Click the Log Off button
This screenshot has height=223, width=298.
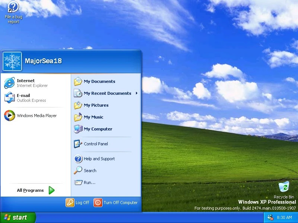tap(77, 203)
